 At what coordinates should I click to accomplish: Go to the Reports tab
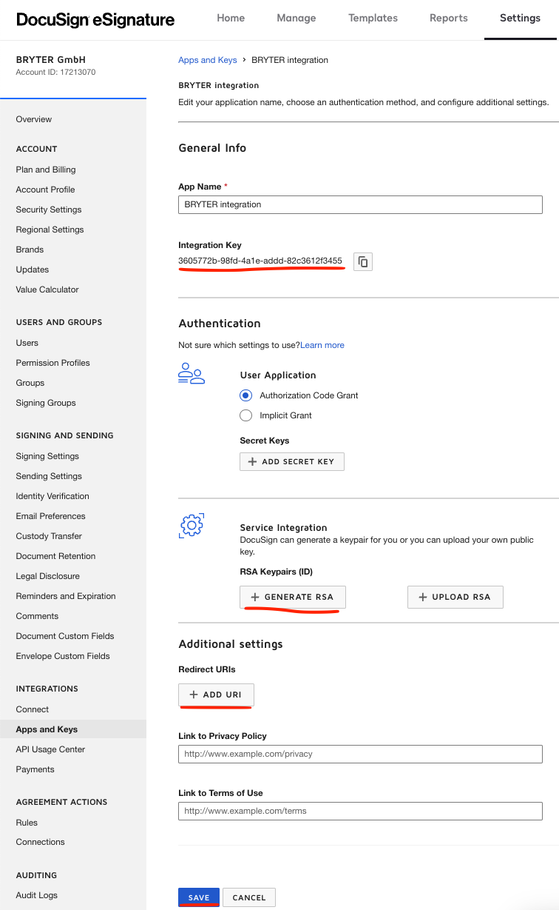click(448, 19)
